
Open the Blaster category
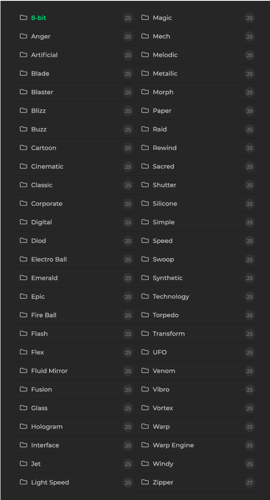[42, 92]
